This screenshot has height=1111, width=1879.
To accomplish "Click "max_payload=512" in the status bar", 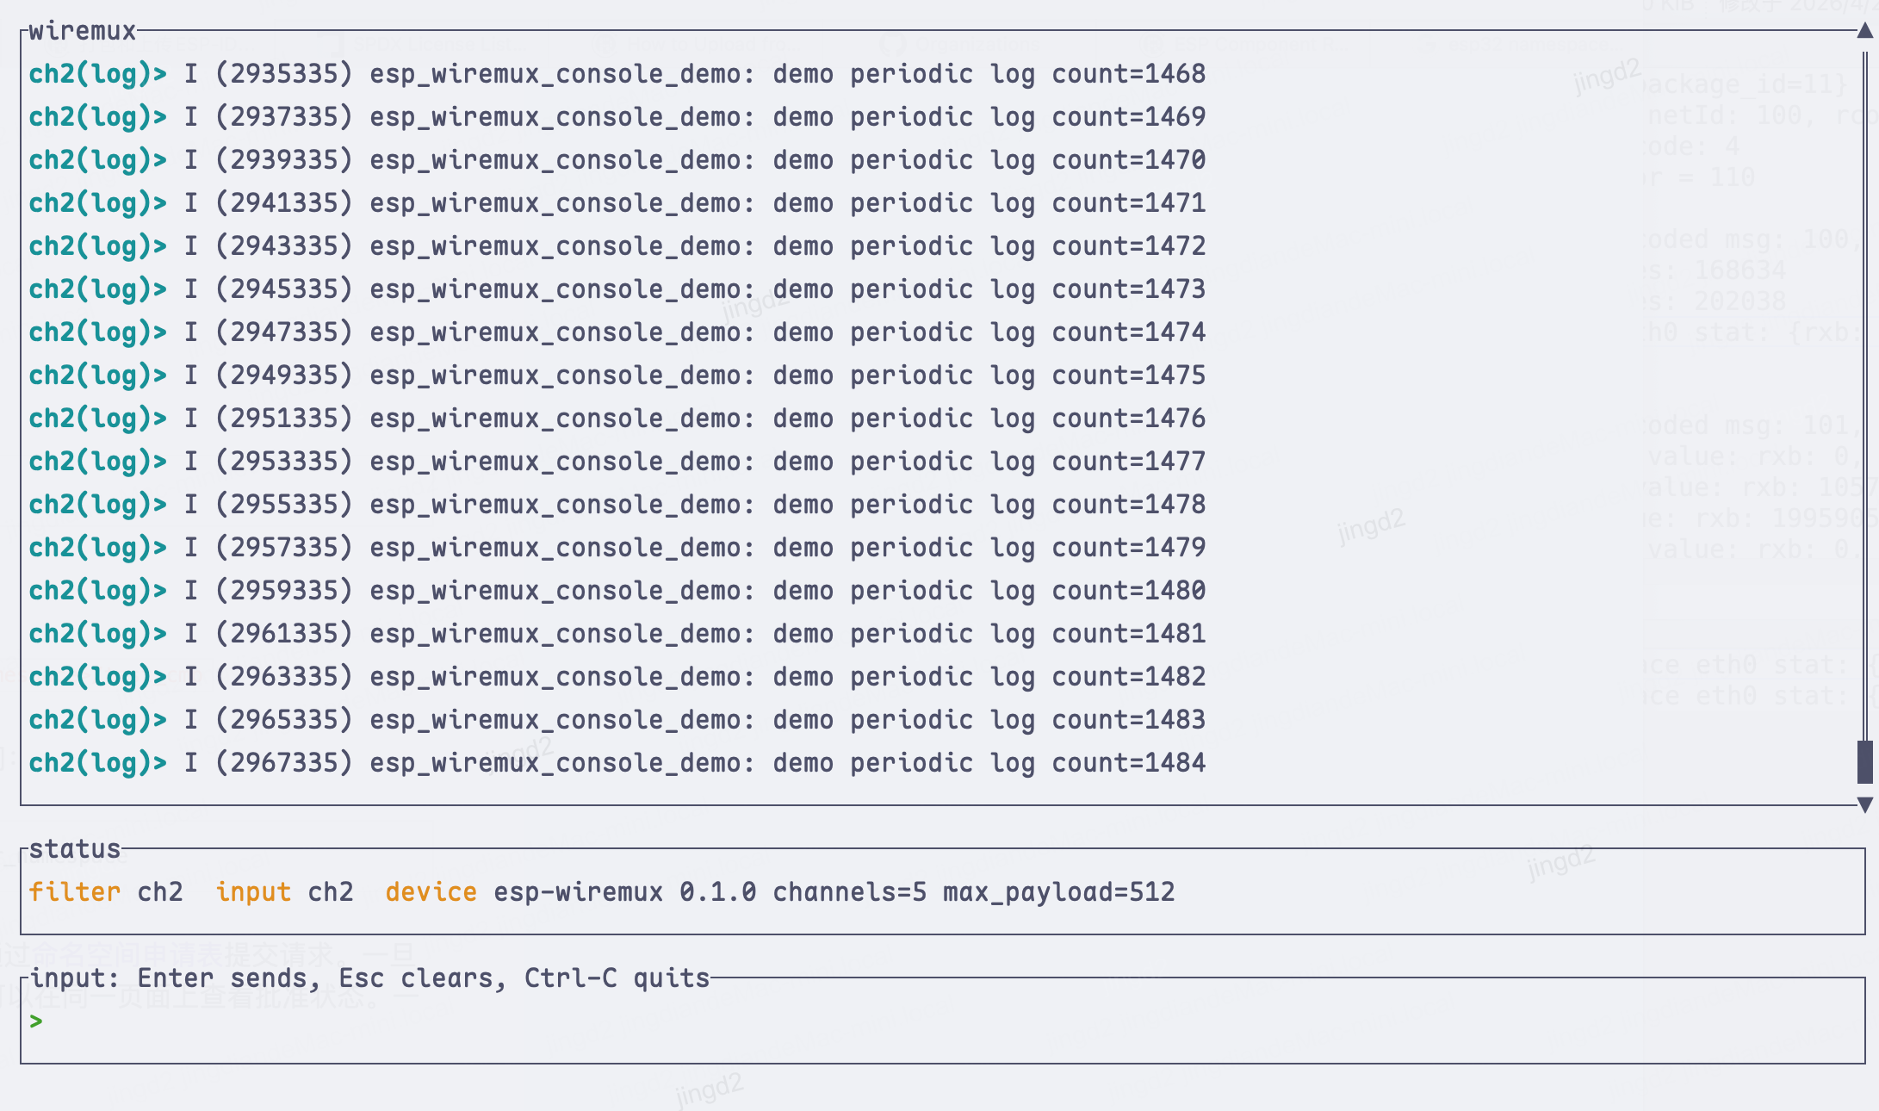I will (x=1058, y=892).
